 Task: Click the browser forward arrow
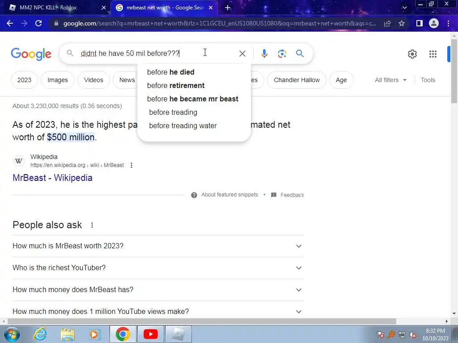pyautogui.click(x=24, y=23)
